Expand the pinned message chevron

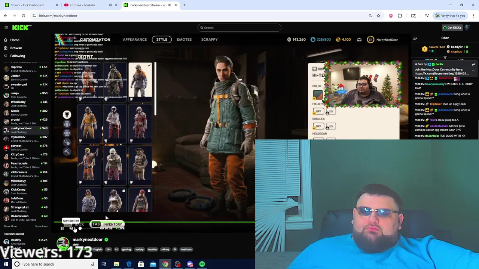tap(473, 71)
